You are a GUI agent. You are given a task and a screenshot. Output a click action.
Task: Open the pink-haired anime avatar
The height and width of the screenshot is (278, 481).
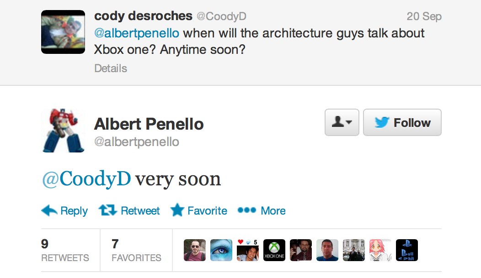tap(380, 250)
